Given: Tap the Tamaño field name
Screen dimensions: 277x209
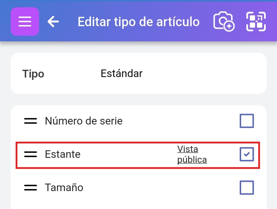Looking at the screenshot, I should (x=64, y=188).
